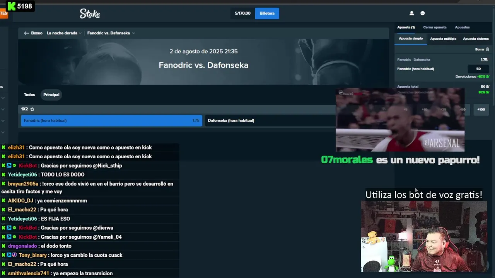This screenshot has height=278, width=495.
Task: Open the Billetera wallet button
Action: click(267, 13)
